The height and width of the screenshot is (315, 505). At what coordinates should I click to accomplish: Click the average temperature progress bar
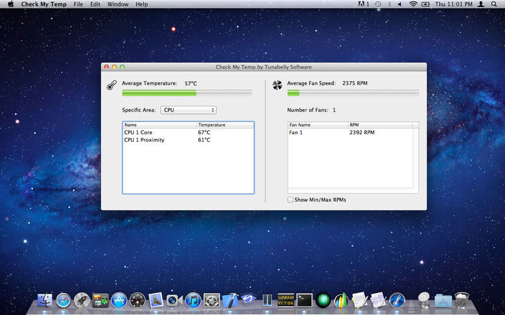coord(187,93)
